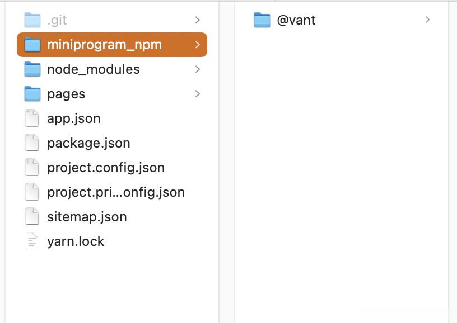Select the project.pri…onfig.json file name
This screenshot has height=323, width=457.
click(x=116, y=192)
